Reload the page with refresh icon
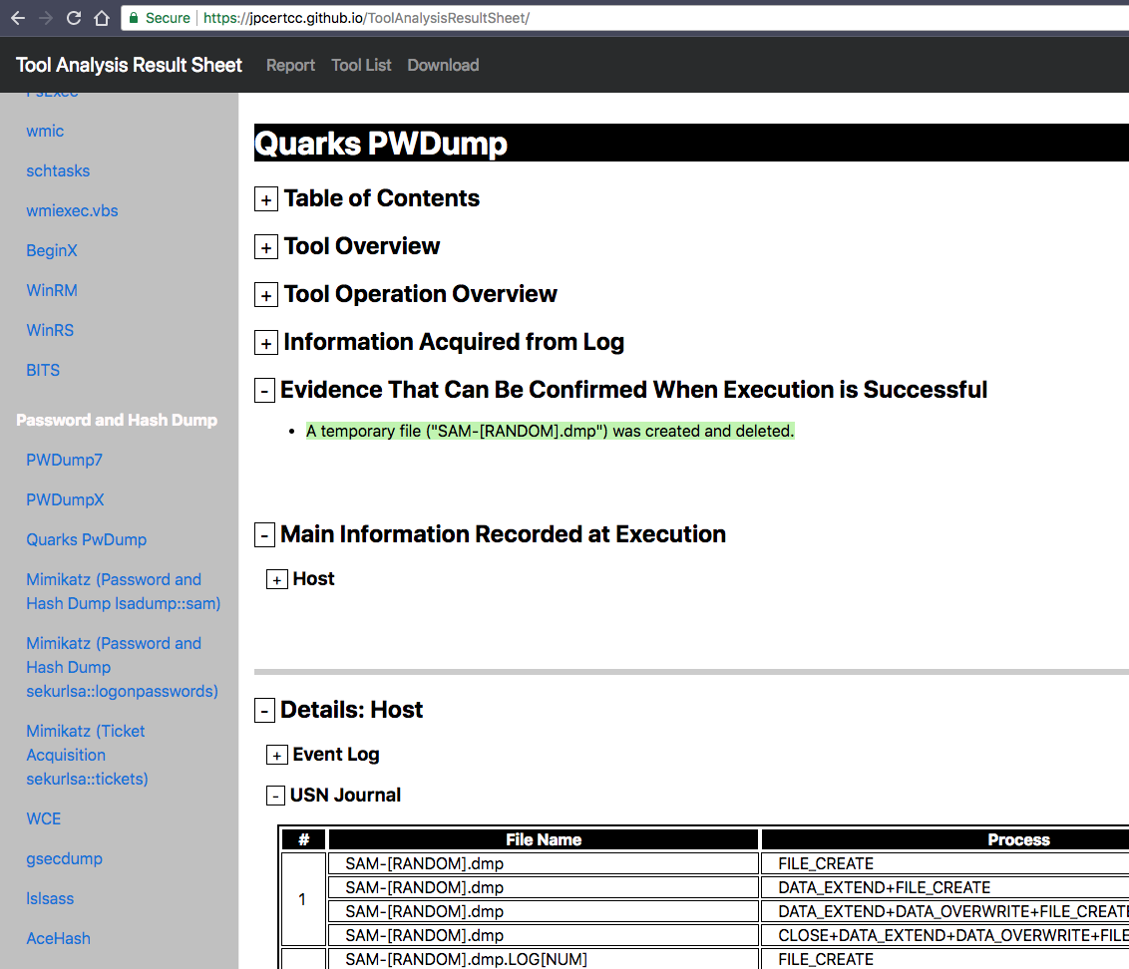1129x969 pixels. (x=73, y=18)
